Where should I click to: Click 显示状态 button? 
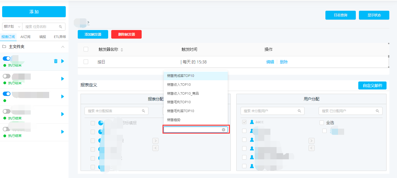pos(374,15)
